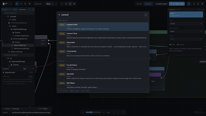Image resolution: width=206 pixels, height=116 pixels.
Task: Click the undo arrow in zoom bar
Action: click(114, 112)
